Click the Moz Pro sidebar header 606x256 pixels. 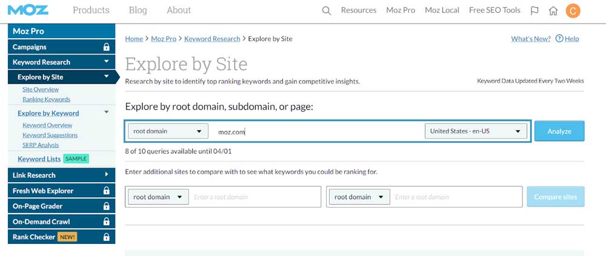click(61, 31)
